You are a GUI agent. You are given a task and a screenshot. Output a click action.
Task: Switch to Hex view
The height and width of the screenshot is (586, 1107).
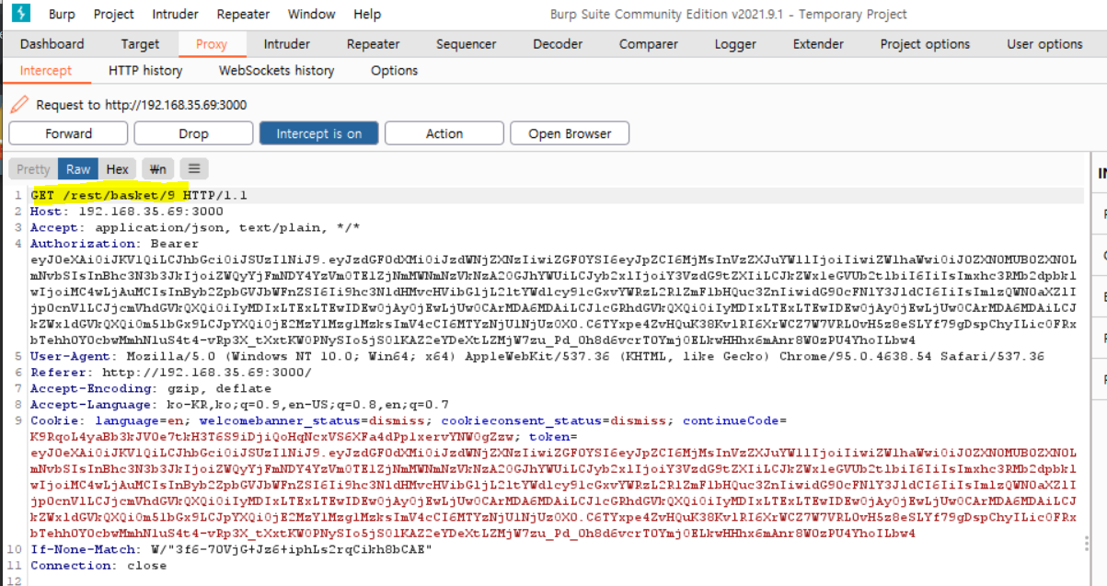118,169
